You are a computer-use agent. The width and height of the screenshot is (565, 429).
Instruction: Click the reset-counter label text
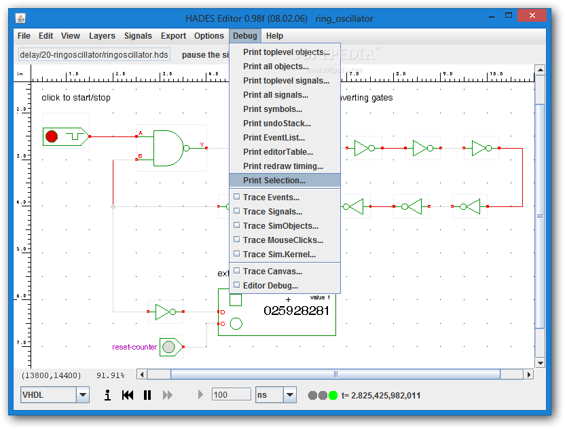134,347
